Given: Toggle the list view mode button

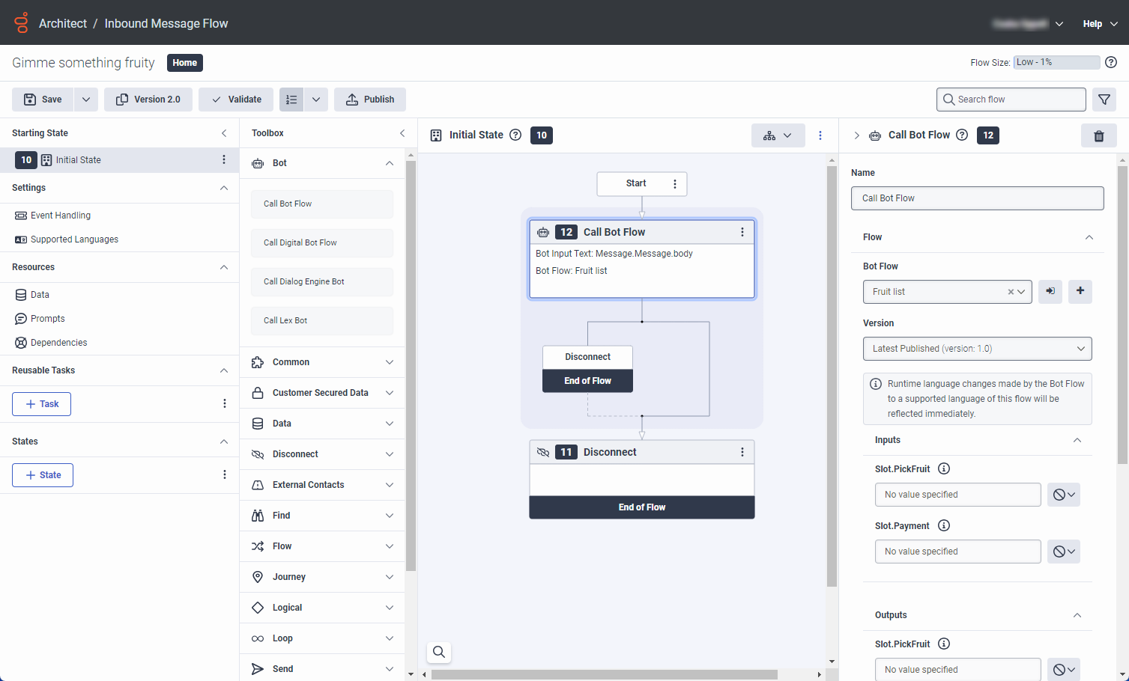Looking at the screenshot, I should (x=291, y=100).
